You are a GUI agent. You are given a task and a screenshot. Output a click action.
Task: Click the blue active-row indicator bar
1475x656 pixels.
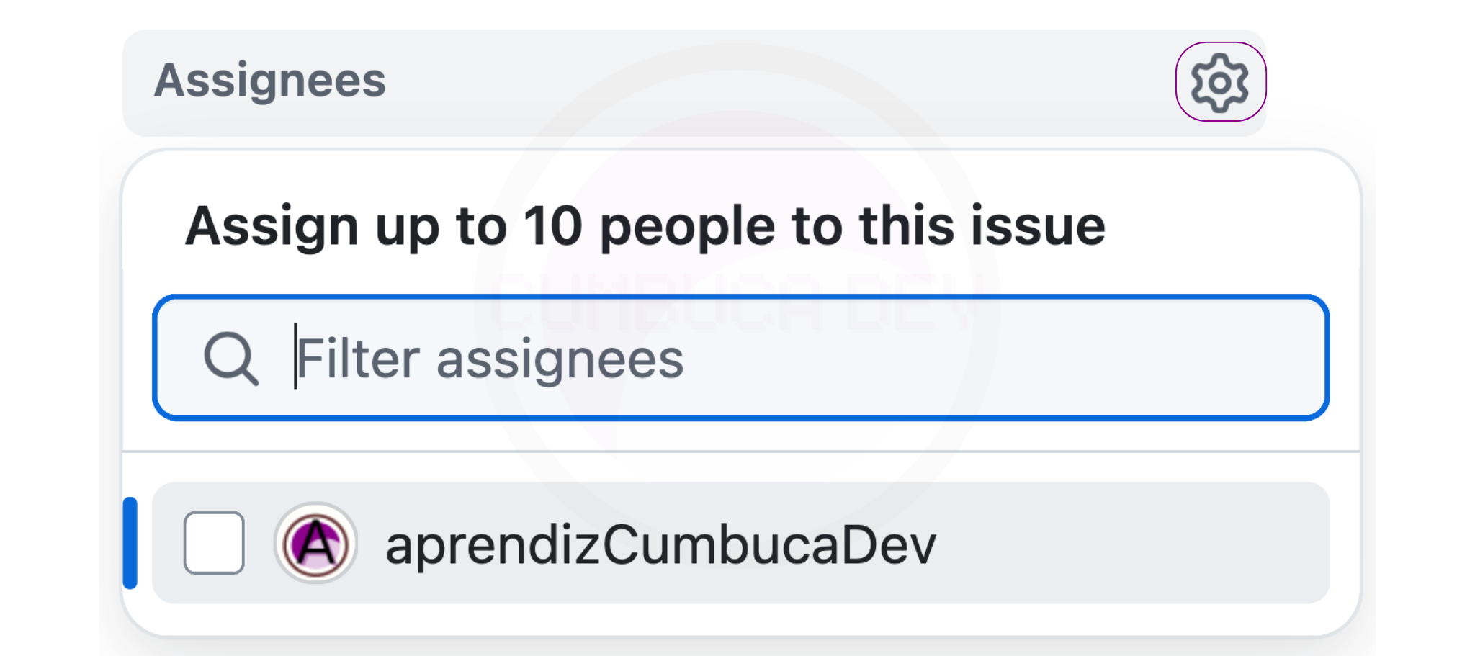coord(130,543)
